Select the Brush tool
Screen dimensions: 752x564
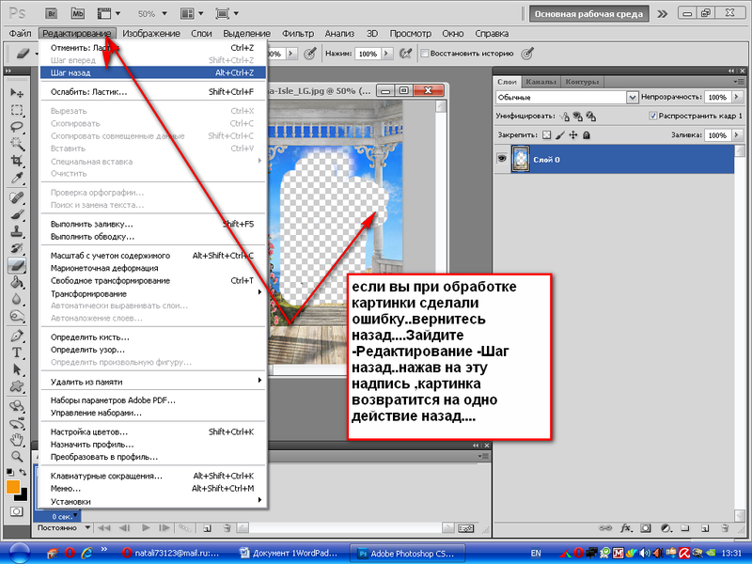17,214
